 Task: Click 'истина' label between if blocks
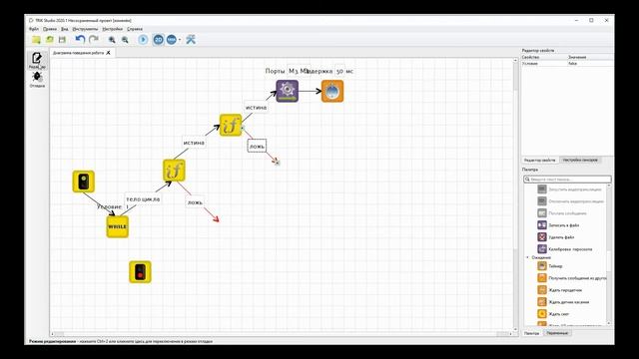(194, 143)
